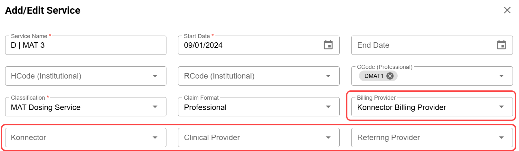
Task: Click the Service Name text field
Action: (85, 45)
